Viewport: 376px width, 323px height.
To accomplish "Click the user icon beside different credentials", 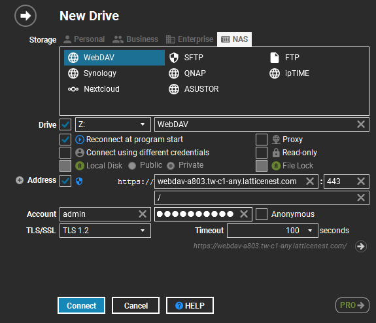I will [x=80, y=153].
